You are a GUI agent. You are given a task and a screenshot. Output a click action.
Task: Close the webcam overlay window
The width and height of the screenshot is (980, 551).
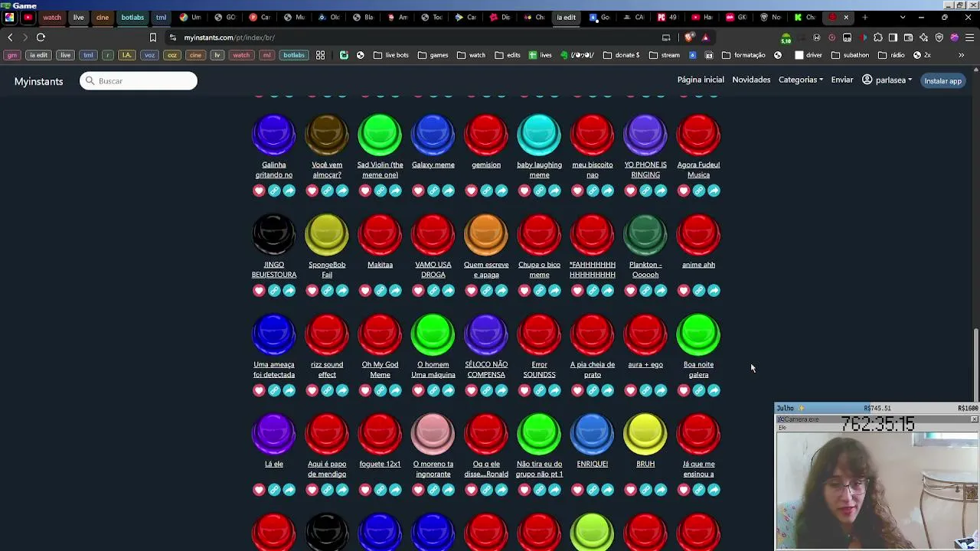(x=974, y=419)
